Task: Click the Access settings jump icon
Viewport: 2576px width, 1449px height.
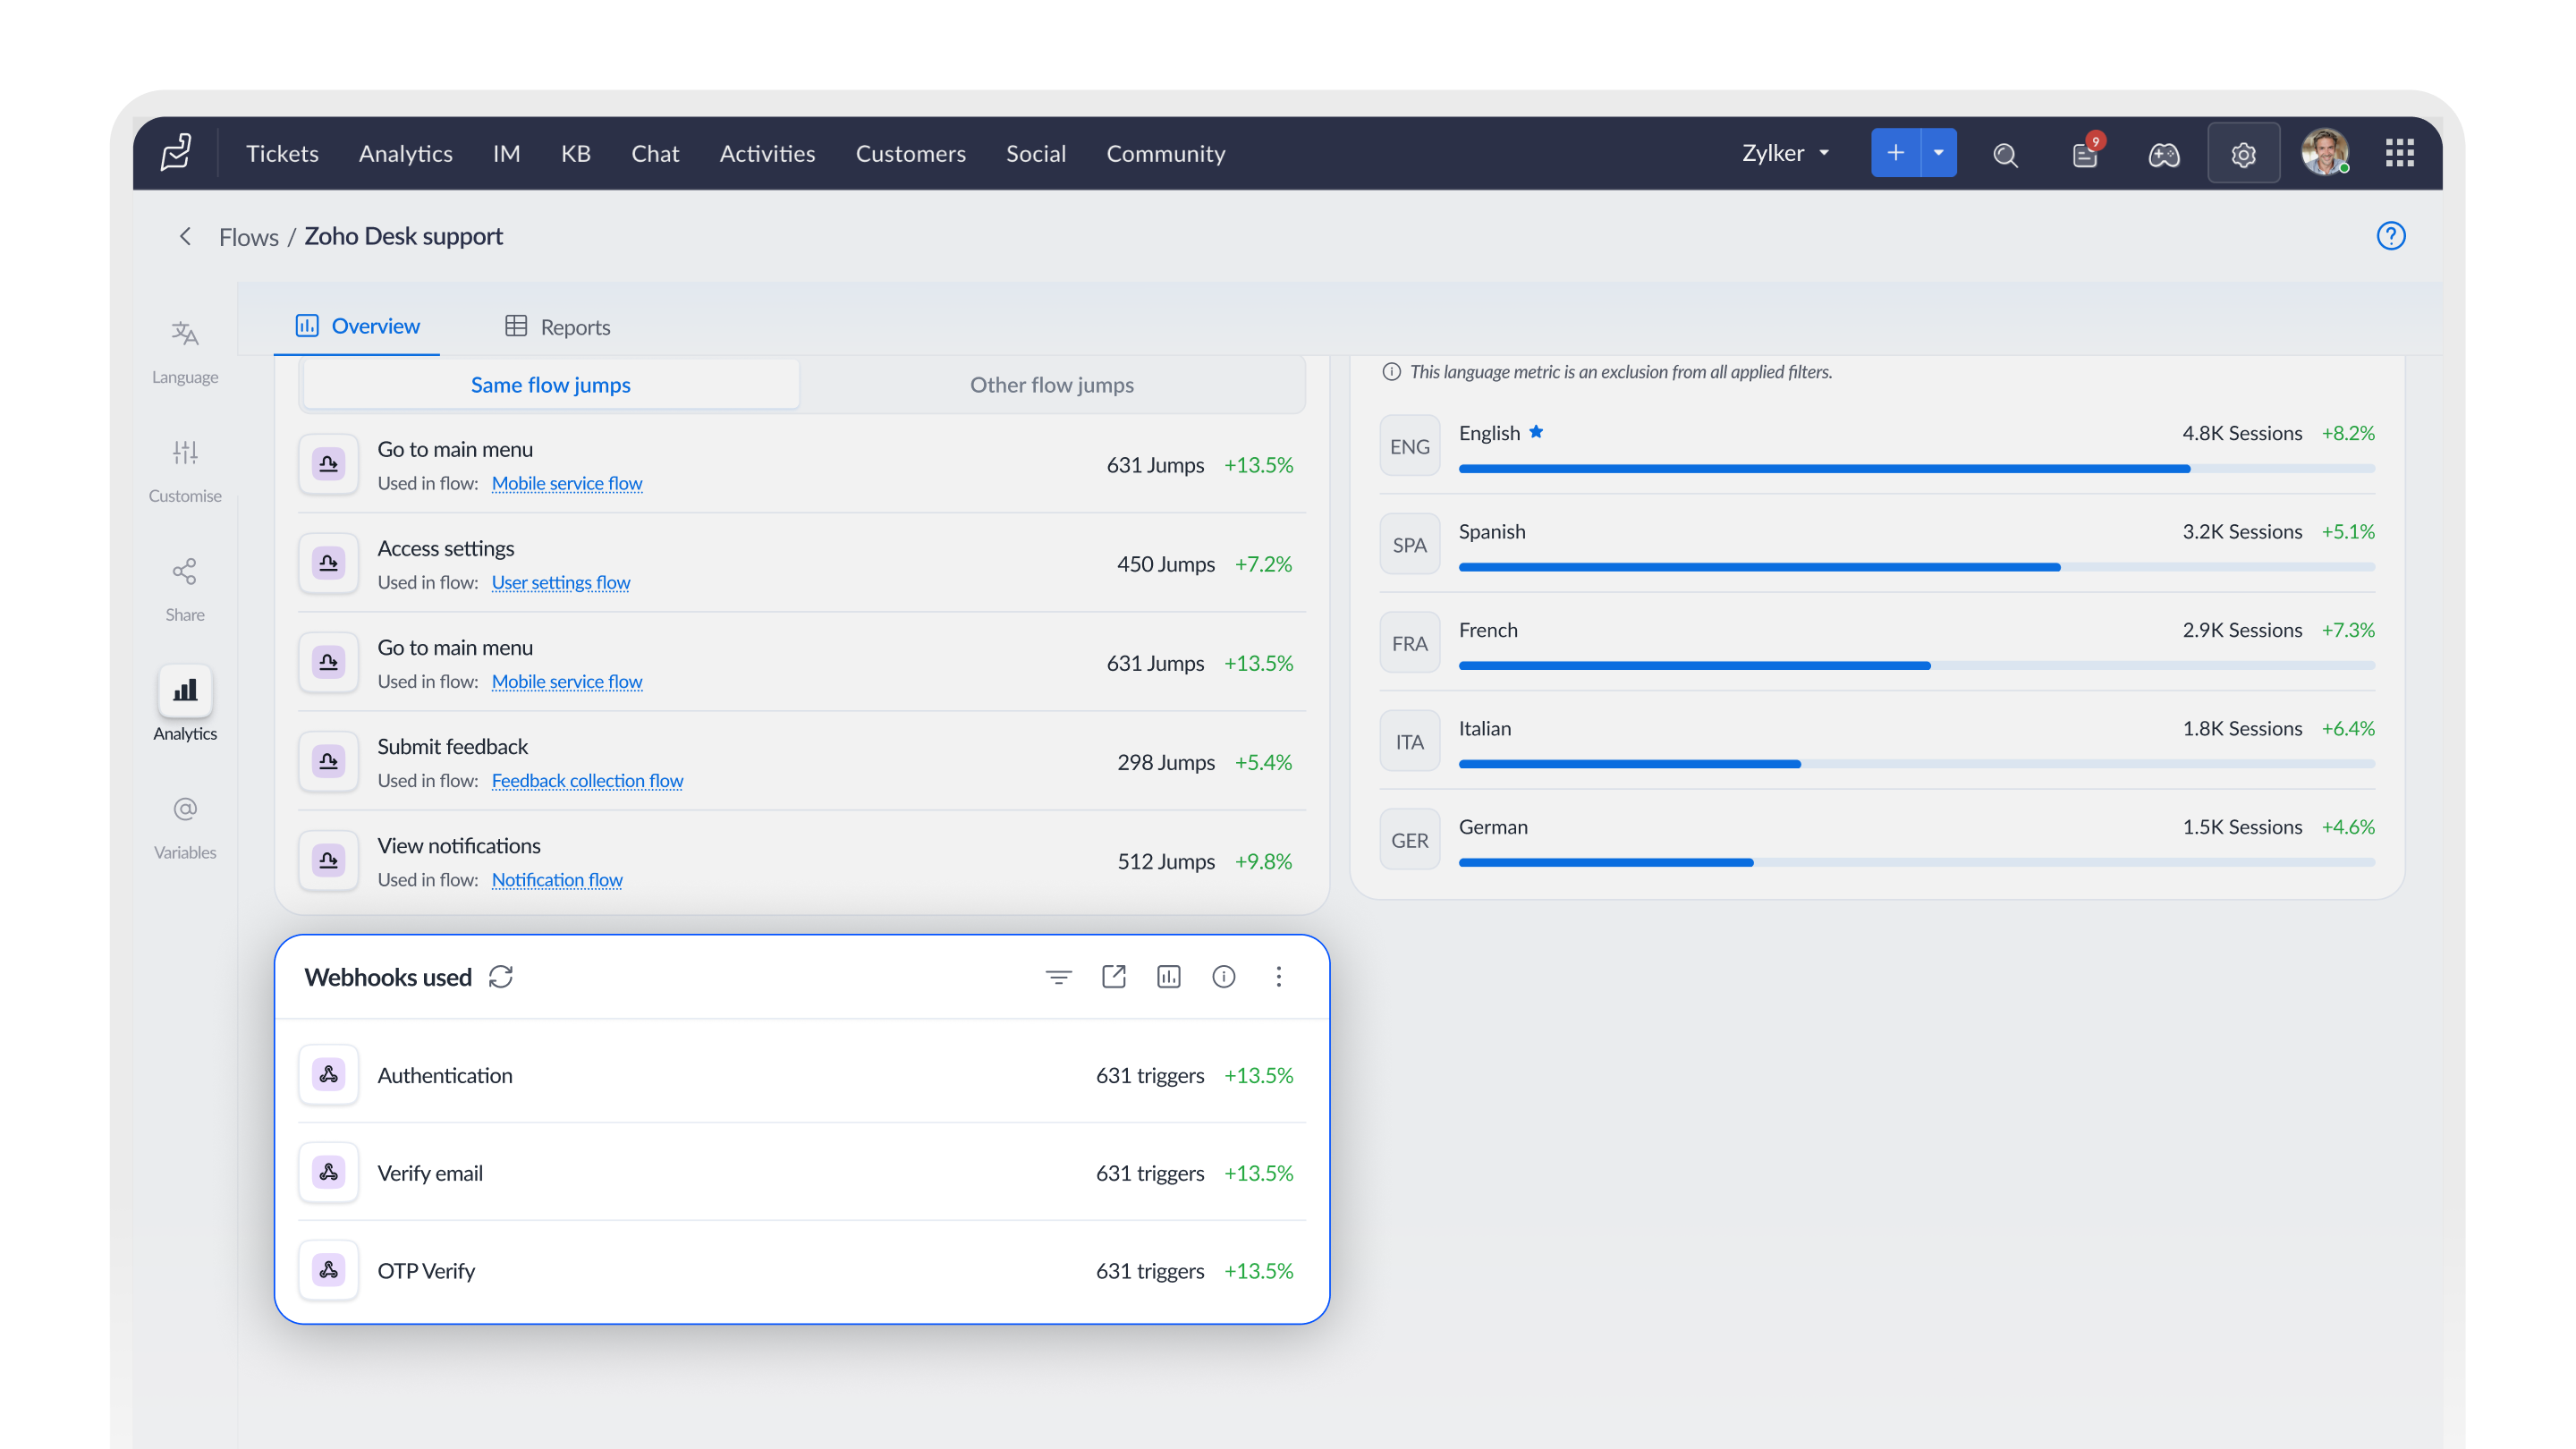Action: click(x=328, y=564)
